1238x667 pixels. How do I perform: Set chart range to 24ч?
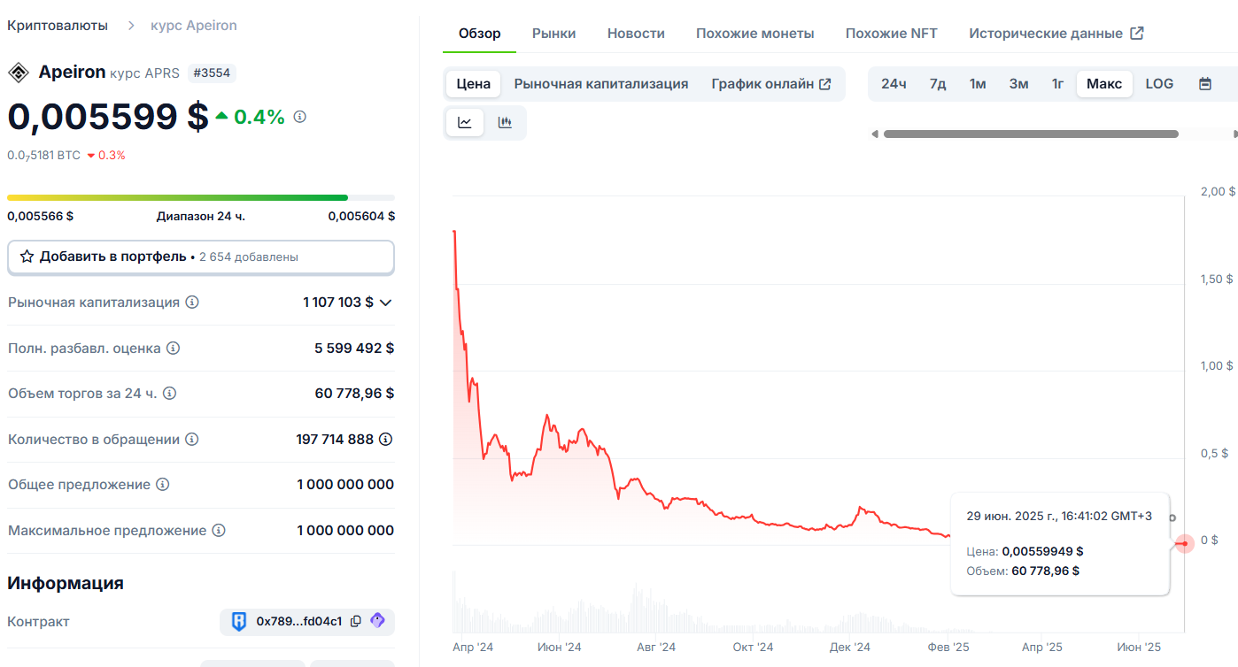tap(894, 84)
